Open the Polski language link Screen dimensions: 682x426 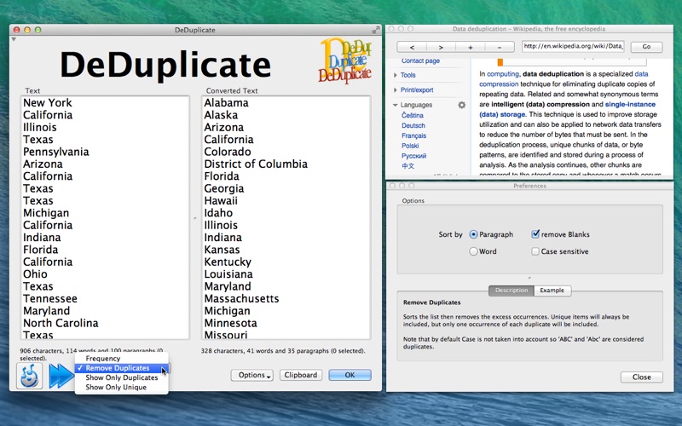click(410, 146)
